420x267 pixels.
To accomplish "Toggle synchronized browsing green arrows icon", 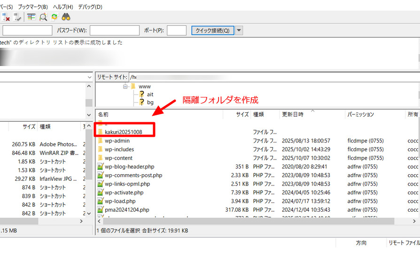I will 54,17.
